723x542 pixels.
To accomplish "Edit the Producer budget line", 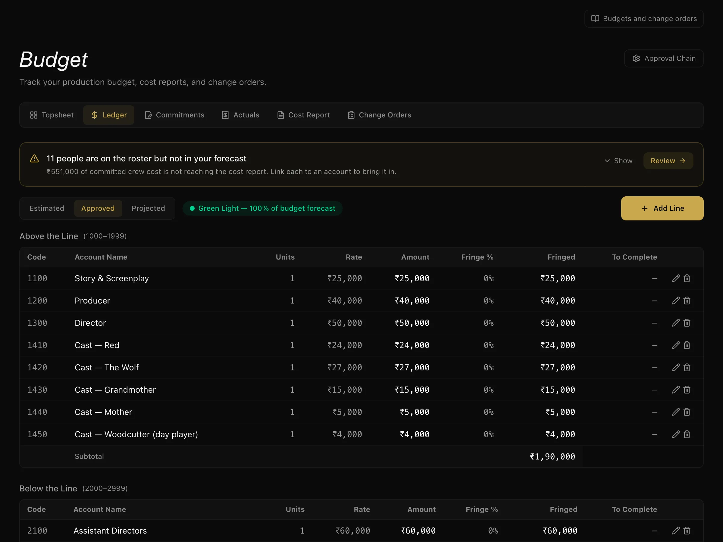I will 676,301.
